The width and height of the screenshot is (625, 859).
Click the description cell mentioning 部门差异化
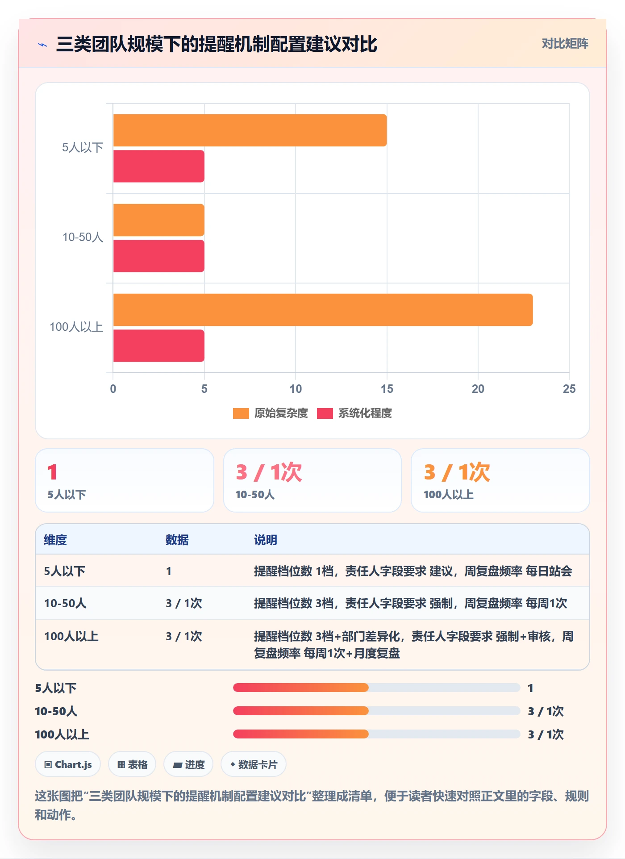(x=414, y=645)
